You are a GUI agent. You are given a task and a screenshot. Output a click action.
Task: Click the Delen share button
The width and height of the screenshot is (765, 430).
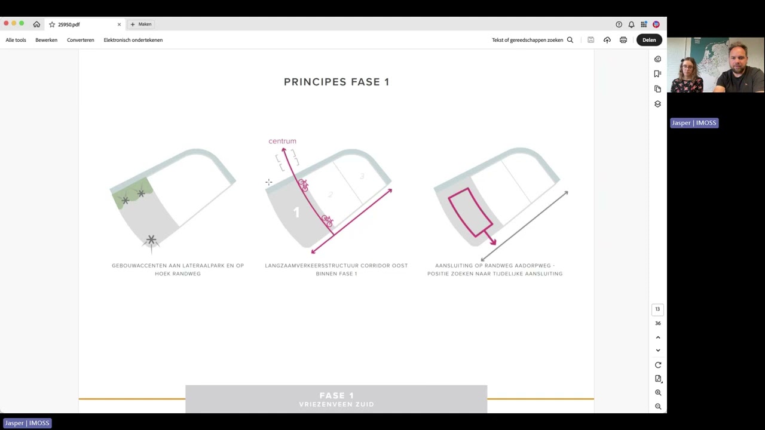[x=649, y=40]
